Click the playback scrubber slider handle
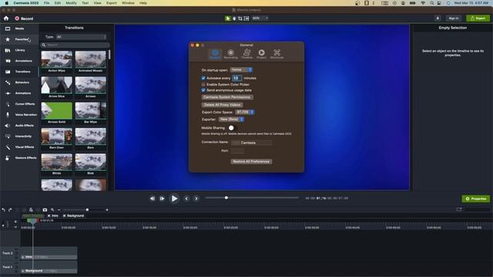Viewport: 493px width, 277px height. click(226, 198)
